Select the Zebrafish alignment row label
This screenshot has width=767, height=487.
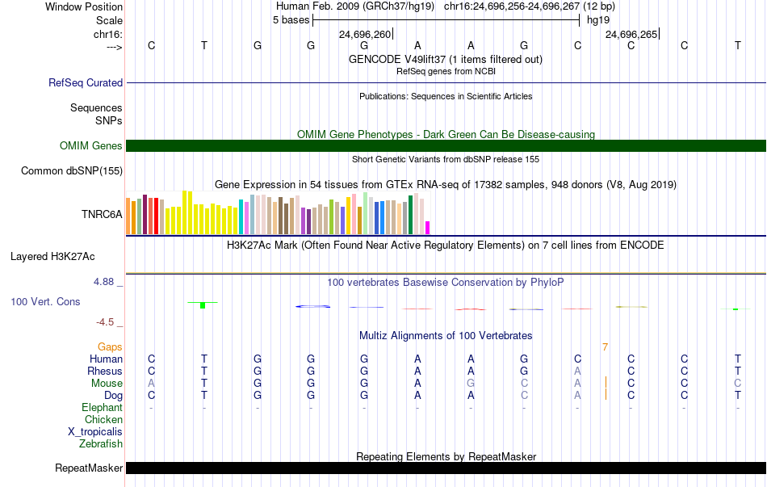tap(101, 444)
